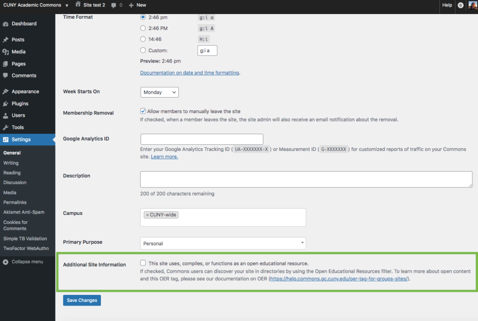478x321 pixels.
Task: Select General in the settings submenu
Action: (12, 153)
